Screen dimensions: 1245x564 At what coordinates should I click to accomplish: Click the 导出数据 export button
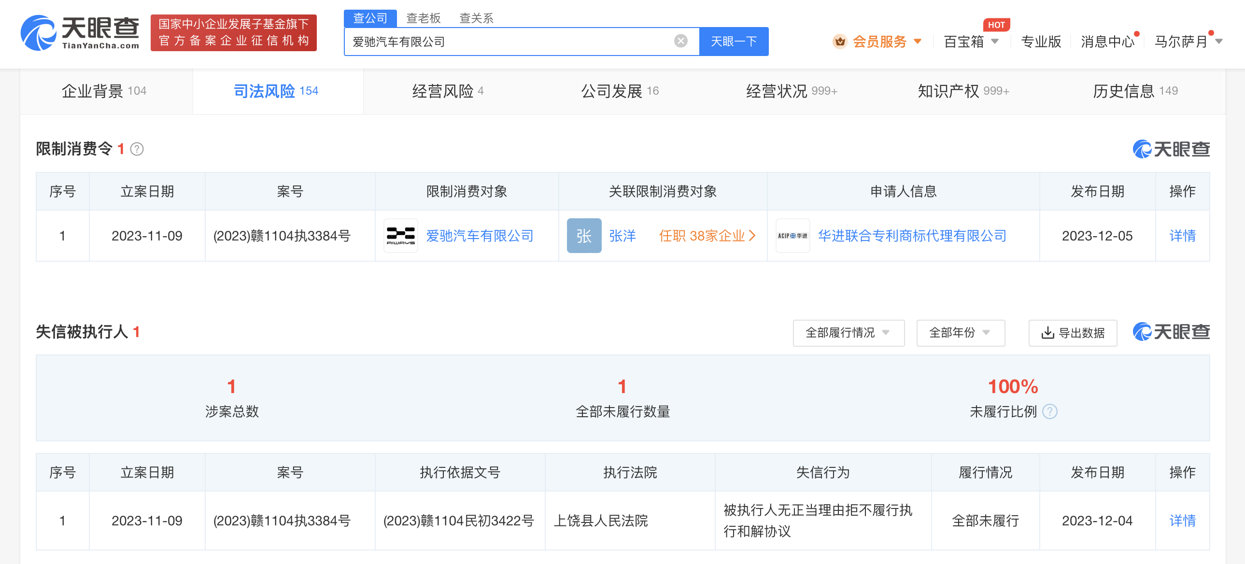(x=1073, y=333)
